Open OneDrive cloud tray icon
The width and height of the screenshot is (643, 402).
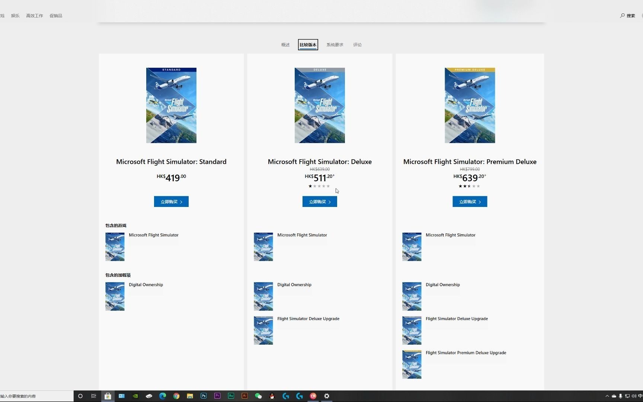click(x=614, y=396)
